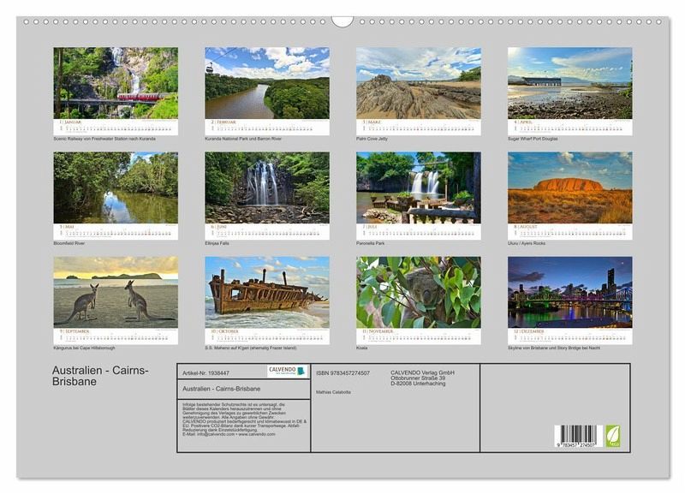Image resolution: width=685 pixels, height=494 pixels.
Task: Open the Kuranda National Park February image
Action: click(x=267, y=83)
